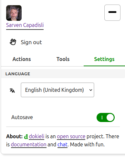Viewport: 125px width, 159px height.
Task: Open the English (United Kingdom) language dropdown
Action: 57,90
